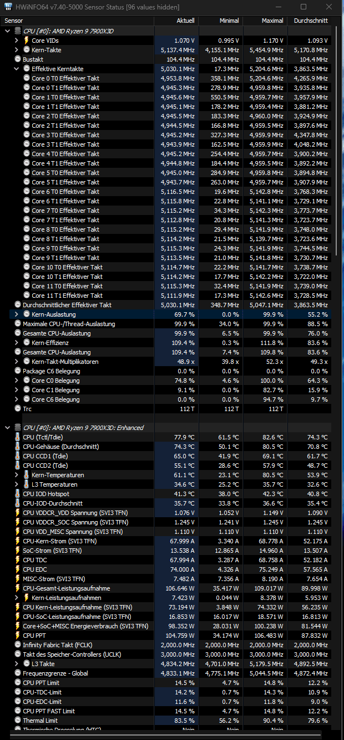
Task: Click the clock icon of Infinity Fabric Takt (FCLK)
Action: (17, 645)
